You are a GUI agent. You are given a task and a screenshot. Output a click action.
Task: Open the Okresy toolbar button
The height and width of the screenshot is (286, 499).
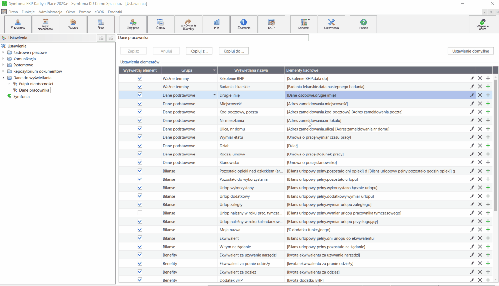[x=161, y=24]
